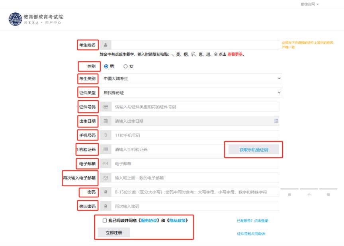Click the 电子邮箱 input field
This screenshot has width=344, height=246.
coord(195,164)
